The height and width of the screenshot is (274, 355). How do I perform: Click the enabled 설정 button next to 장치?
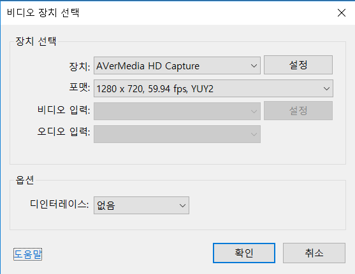pos(298,65)
